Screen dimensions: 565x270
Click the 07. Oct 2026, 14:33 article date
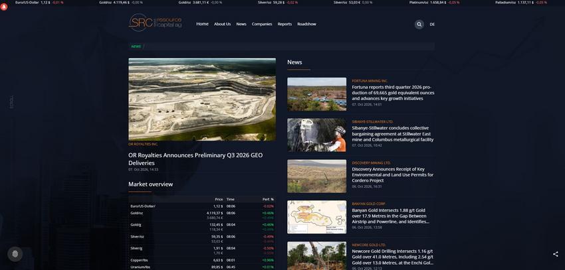(x=143, y=169)
